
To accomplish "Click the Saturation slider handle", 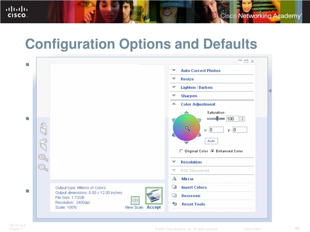I will (217, 118).
